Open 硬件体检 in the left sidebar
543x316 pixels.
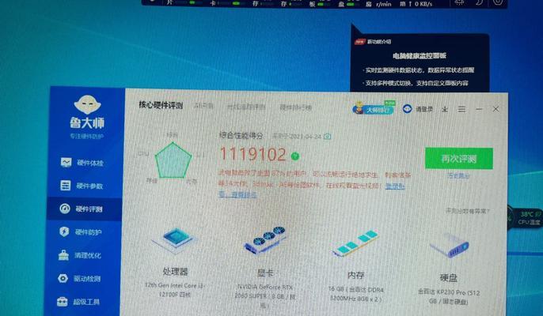[82, 163]
